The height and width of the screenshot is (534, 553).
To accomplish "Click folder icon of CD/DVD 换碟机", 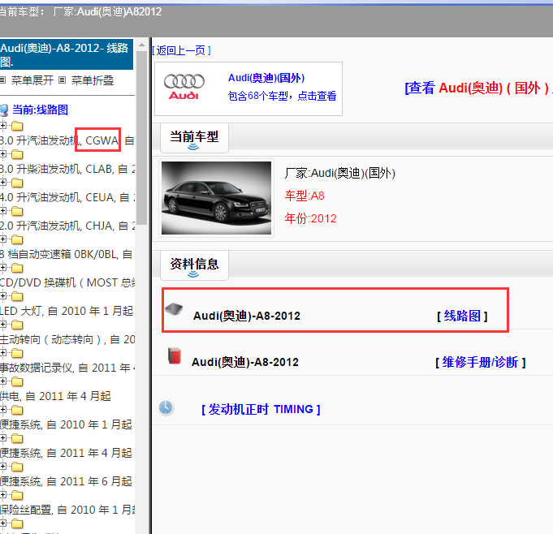I will point(17,269).
